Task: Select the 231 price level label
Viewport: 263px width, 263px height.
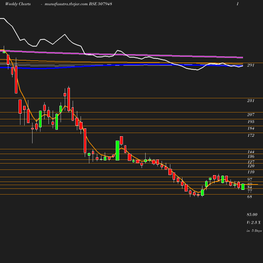Action: 251,100
